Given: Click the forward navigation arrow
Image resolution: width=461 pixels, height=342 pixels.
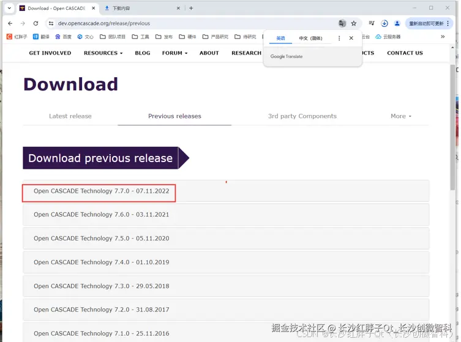Looking at the screenshot, I should tap(23, 23).
